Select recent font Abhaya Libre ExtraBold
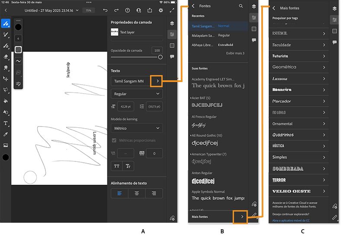The height and width of the screenshot is (240, 346). tap(218, 45)
